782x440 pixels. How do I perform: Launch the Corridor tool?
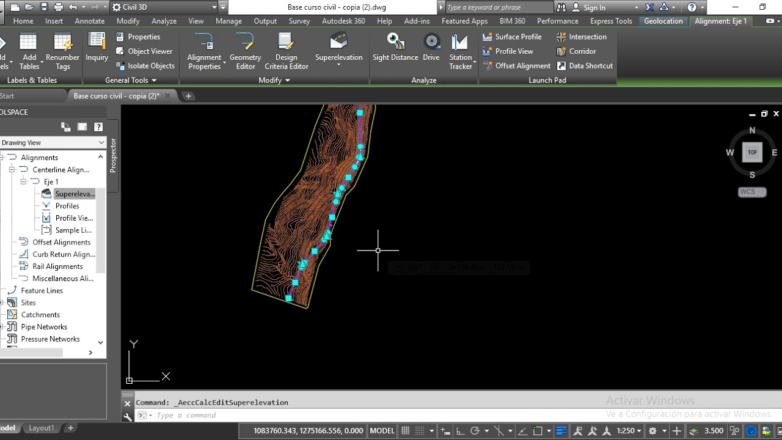pyautogui.click(x=576, y=51)
